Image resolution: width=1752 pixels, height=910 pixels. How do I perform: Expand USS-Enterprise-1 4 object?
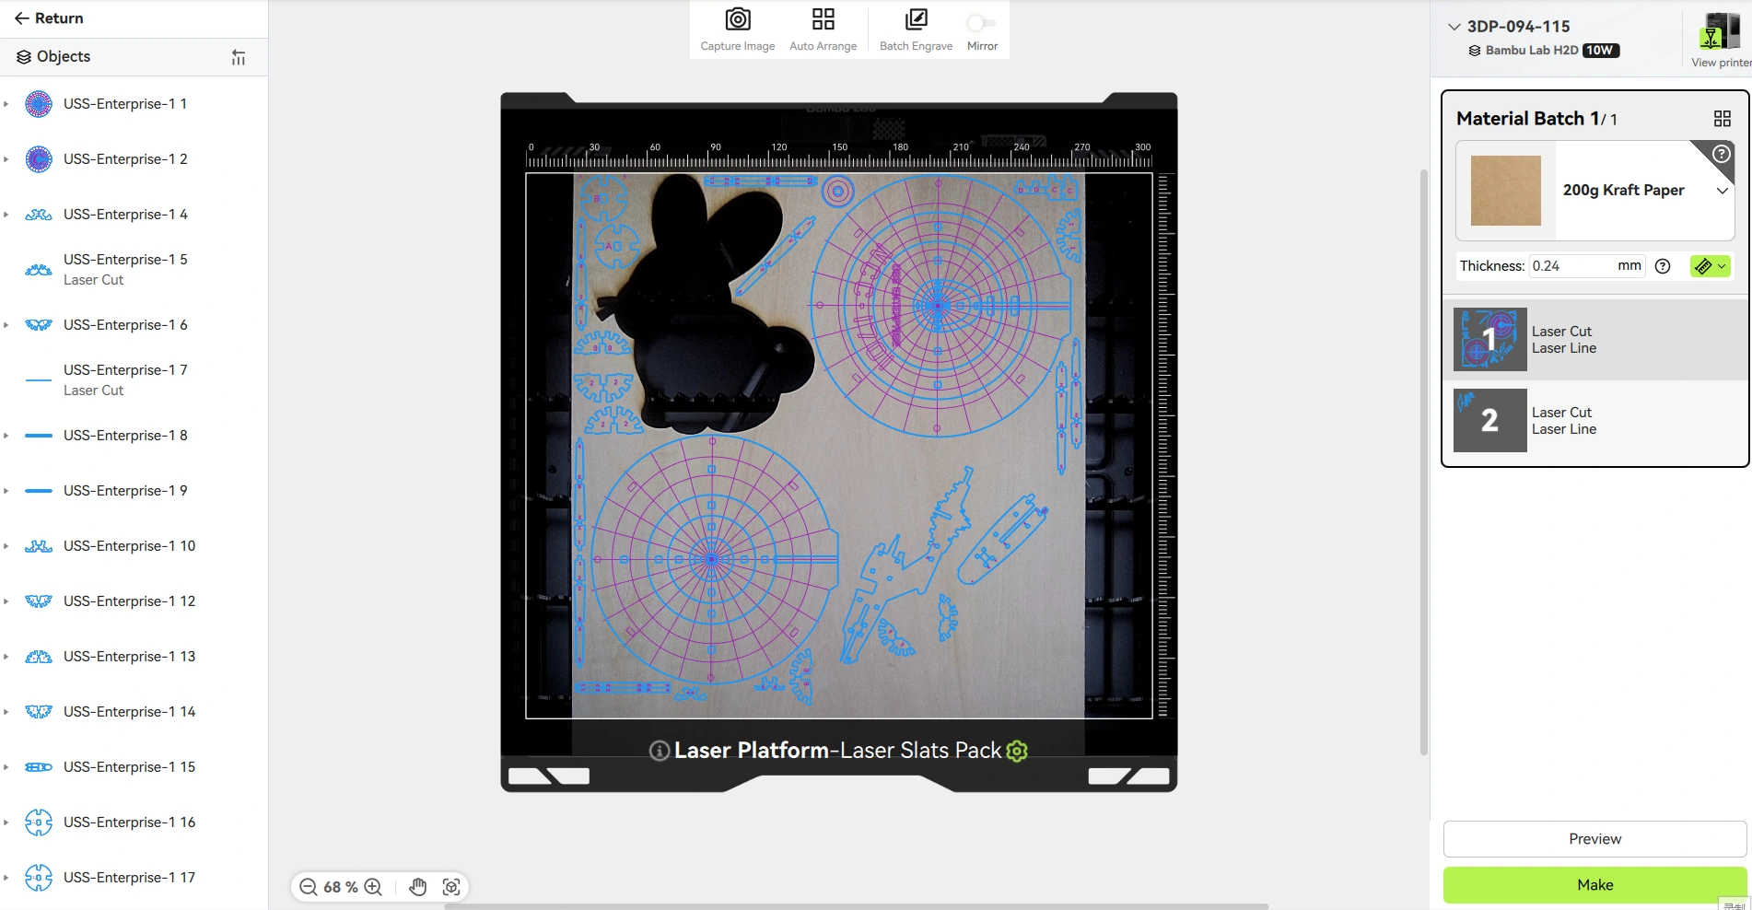[x=6, y=215]
